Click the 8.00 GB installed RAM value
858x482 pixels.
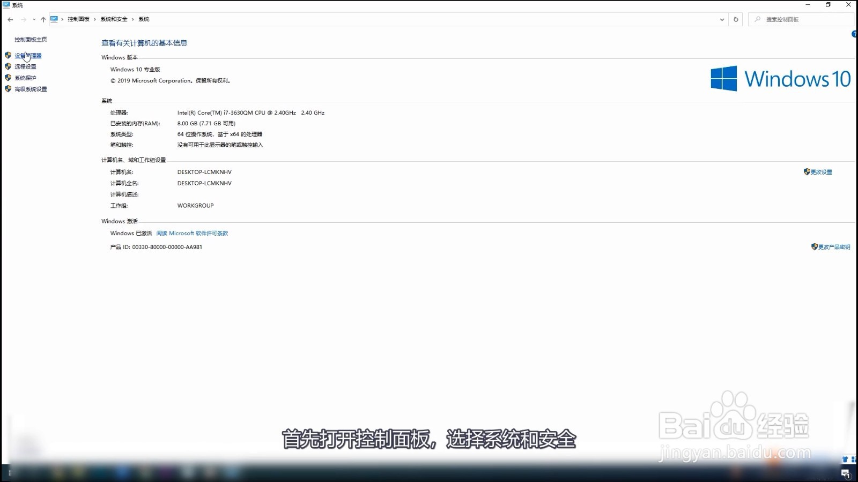click(x=206, y=124)
